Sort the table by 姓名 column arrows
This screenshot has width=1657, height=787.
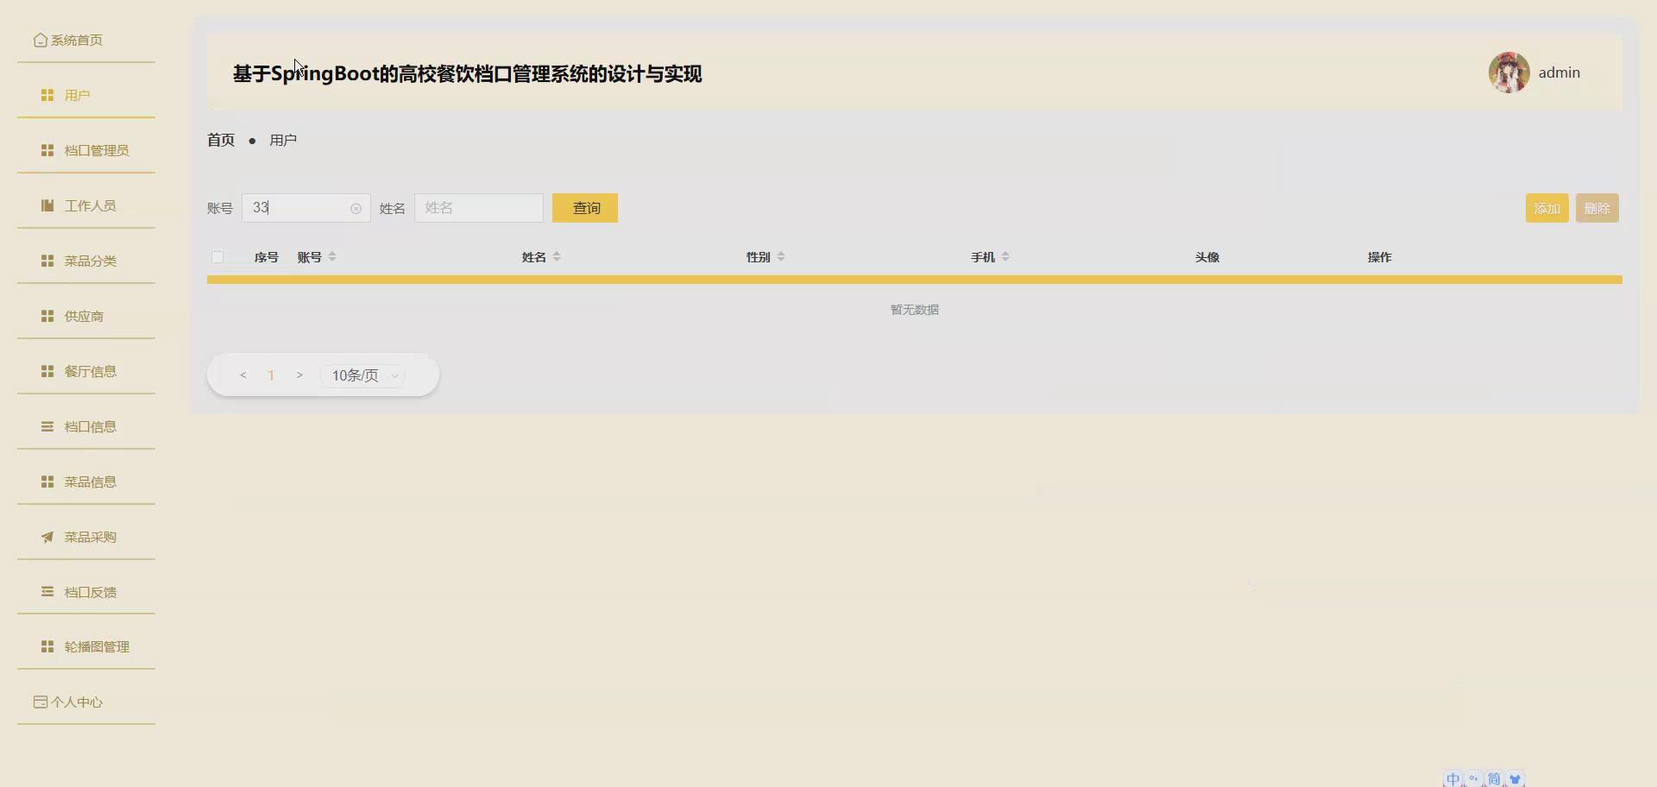point(557,256)
